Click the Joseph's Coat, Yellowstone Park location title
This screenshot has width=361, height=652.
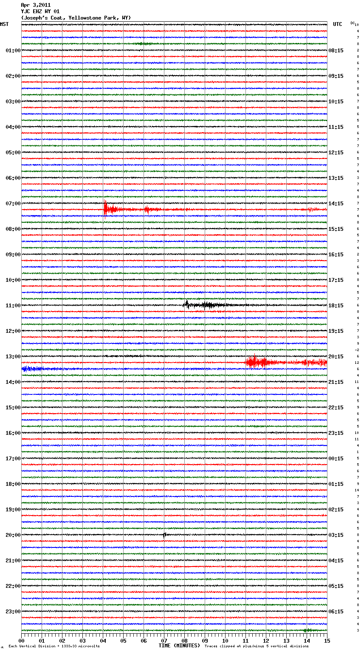coord(76,18)
